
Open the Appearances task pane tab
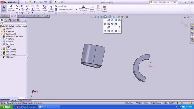pos(192,39)
